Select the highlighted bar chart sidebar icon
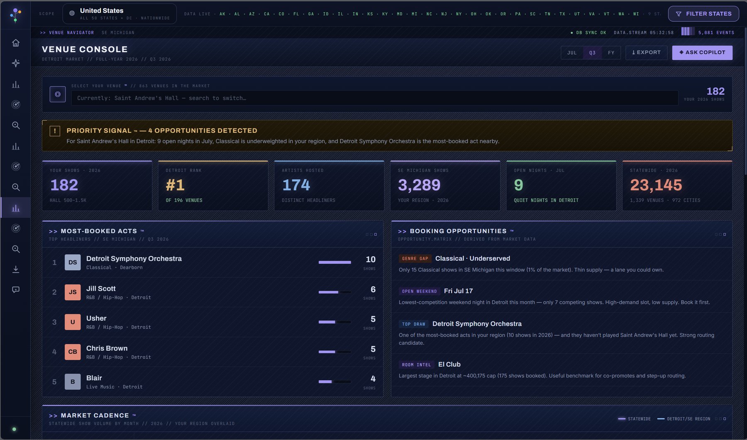 tap(16, 208)
